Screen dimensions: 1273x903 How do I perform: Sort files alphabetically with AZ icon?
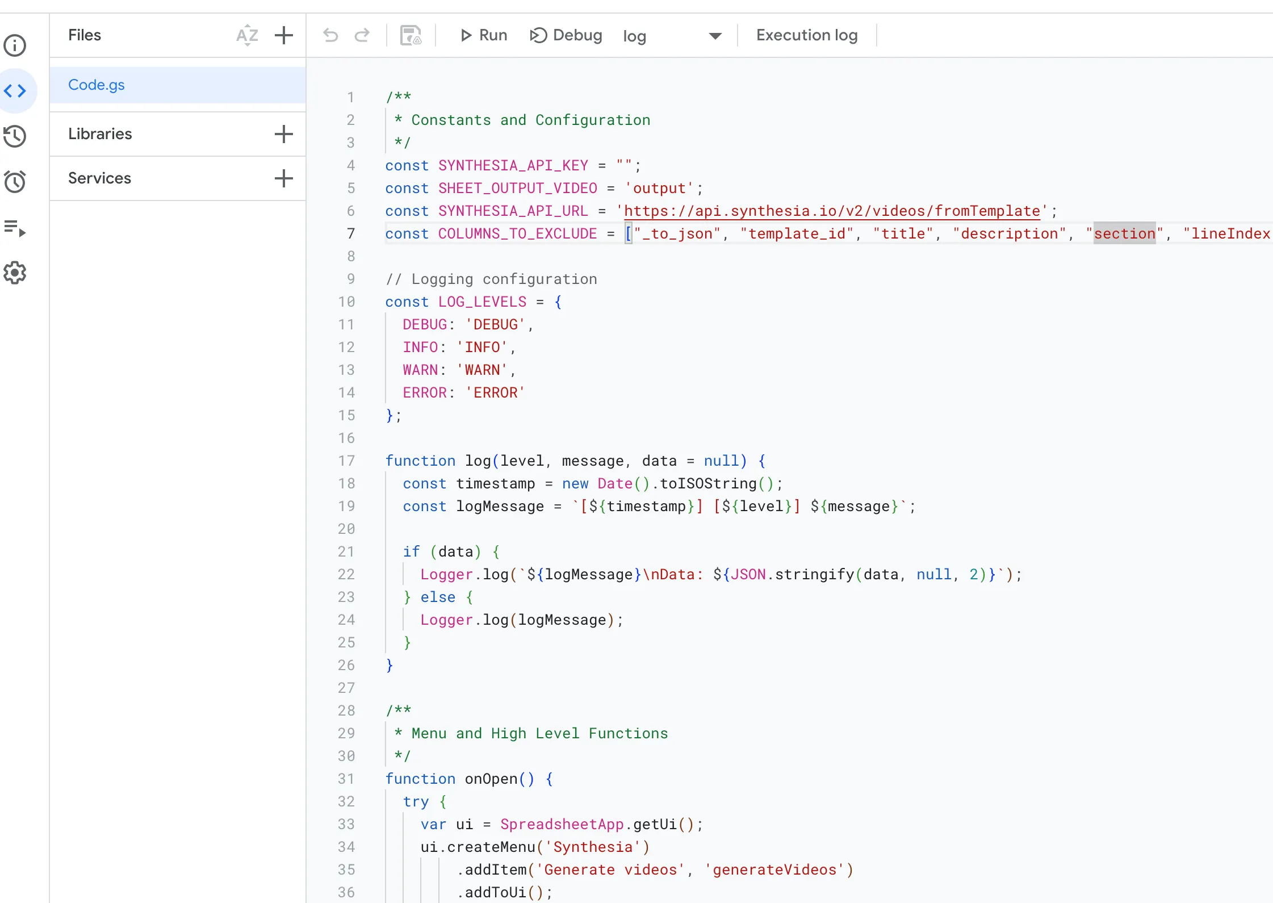247,35
